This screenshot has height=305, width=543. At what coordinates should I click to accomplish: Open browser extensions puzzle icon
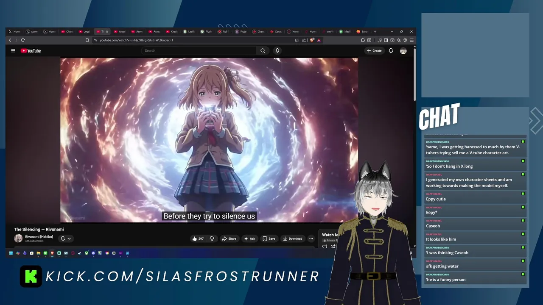[363, 40]
